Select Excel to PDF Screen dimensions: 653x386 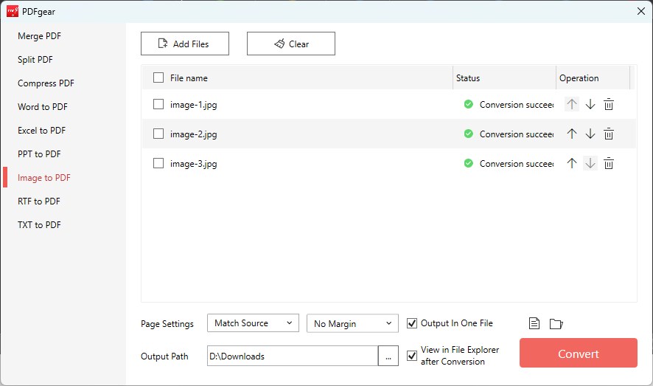click(42, 131)
